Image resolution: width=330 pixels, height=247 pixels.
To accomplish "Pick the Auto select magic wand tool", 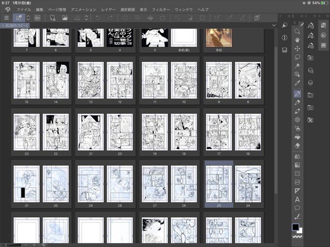I will 297,66.
